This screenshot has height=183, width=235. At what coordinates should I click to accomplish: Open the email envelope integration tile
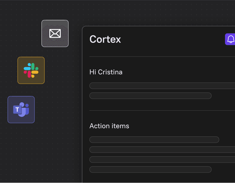pyautogui.click(x=55, y=33)
